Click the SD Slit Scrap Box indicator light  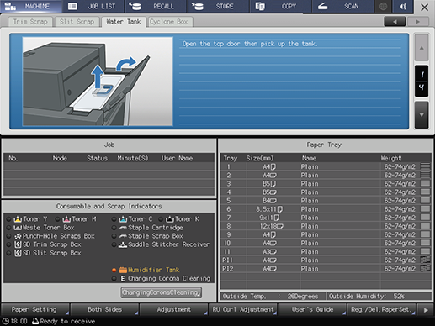(9, 253)
